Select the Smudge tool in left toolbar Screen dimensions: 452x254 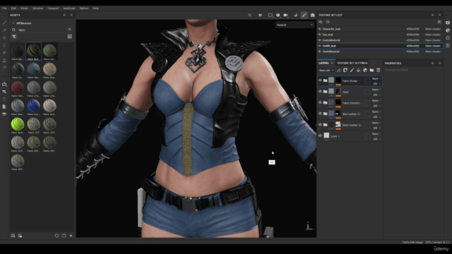click(4, 53)
